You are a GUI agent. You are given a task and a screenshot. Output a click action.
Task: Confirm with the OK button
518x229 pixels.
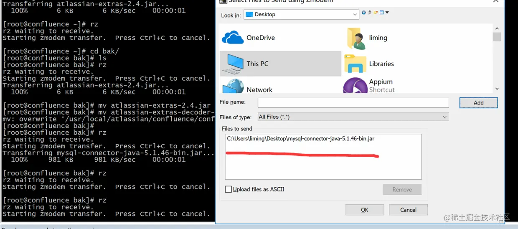tap(365, 210)
